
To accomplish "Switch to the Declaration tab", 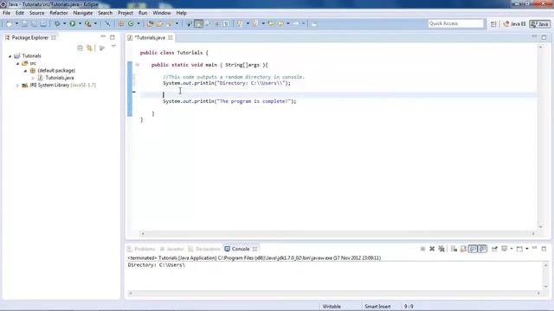I will coord(204,249).
